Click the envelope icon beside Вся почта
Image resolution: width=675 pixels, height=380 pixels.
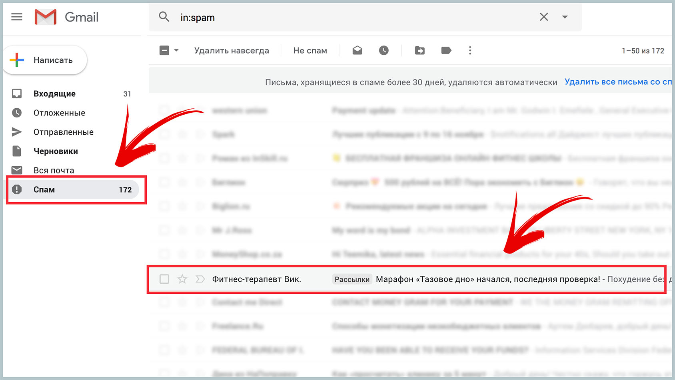pyautogui.click(x=17, y=170)
